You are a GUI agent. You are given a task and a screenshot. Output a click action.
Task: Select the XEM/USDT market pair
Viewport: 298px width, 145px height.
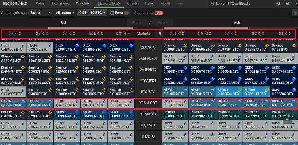point(148,103)
